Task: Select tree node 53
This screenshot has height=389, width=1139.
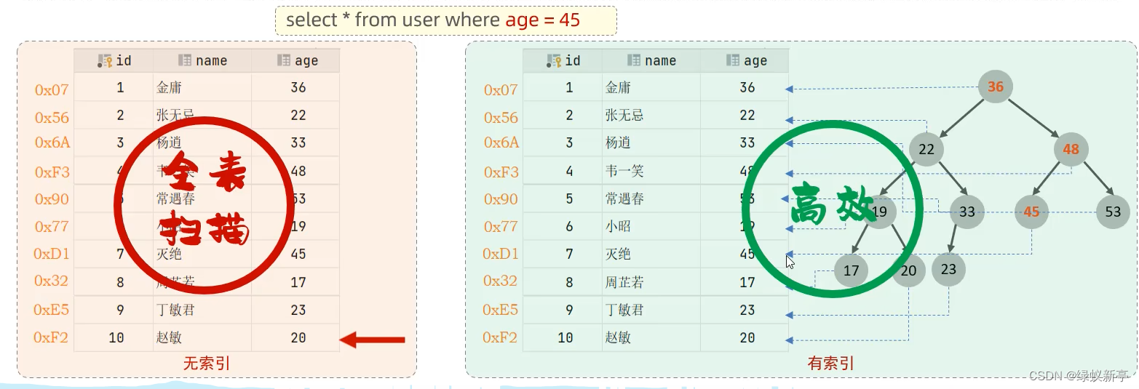Action: coord(1113,212)
